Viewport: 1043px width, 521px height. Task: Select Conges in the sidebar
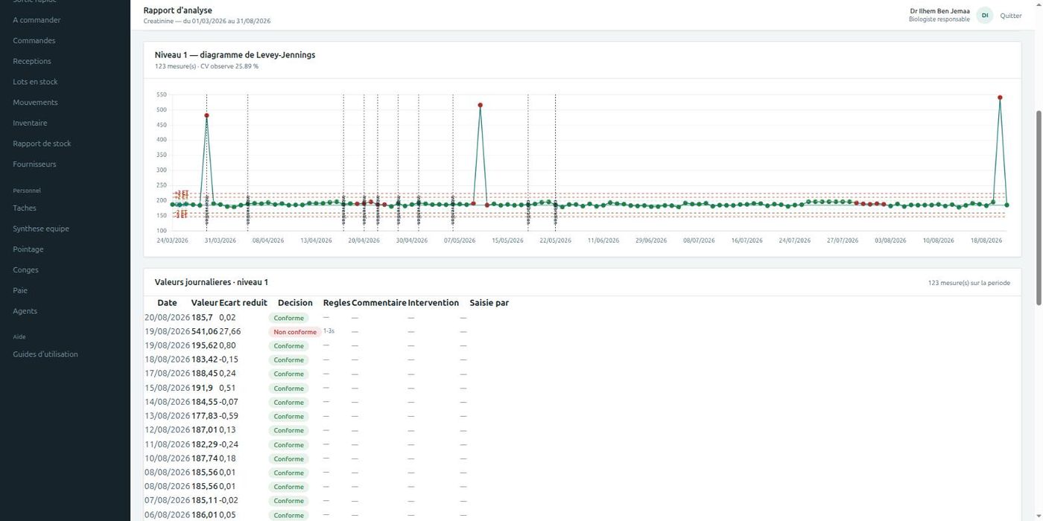tap(25, 270)
